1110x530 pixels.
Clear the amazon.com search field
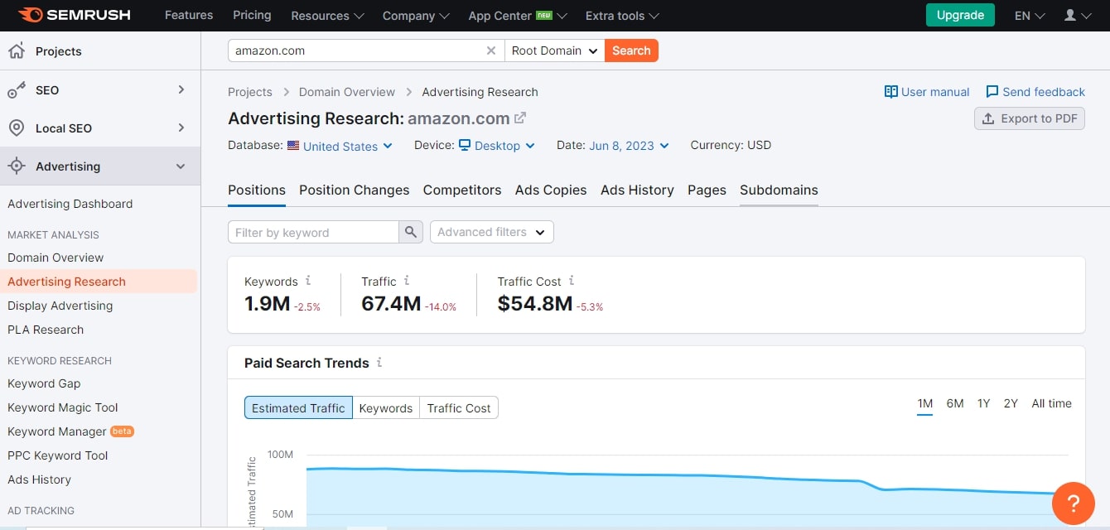point(491,51)
